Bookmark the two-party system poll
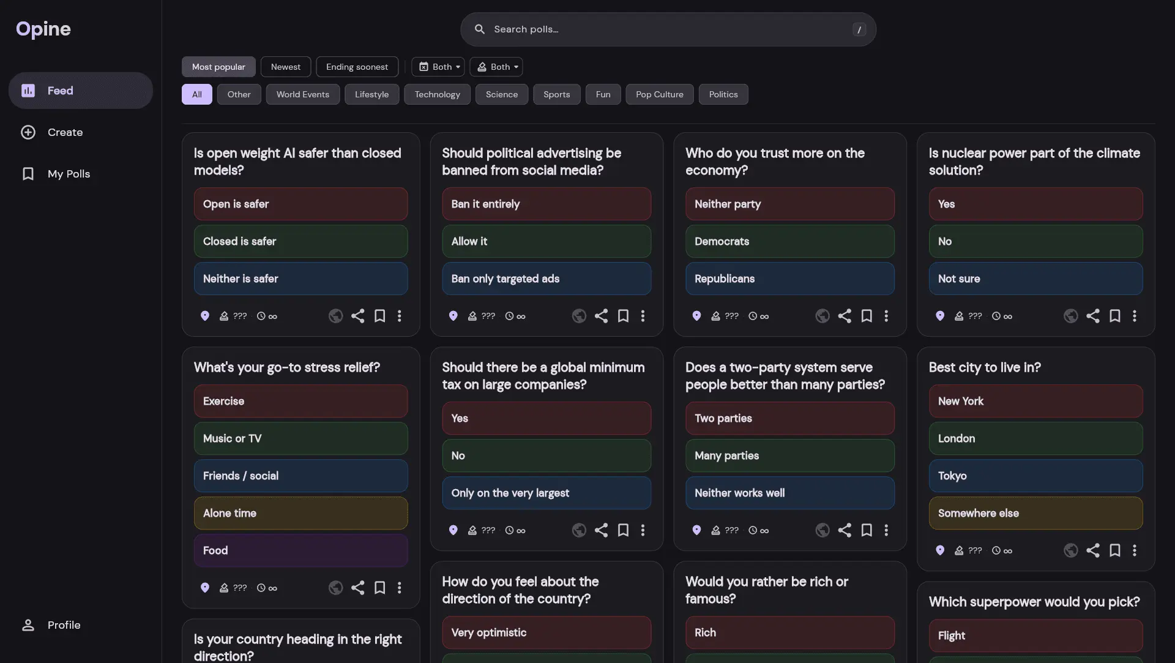 click(x=867, y=530)
